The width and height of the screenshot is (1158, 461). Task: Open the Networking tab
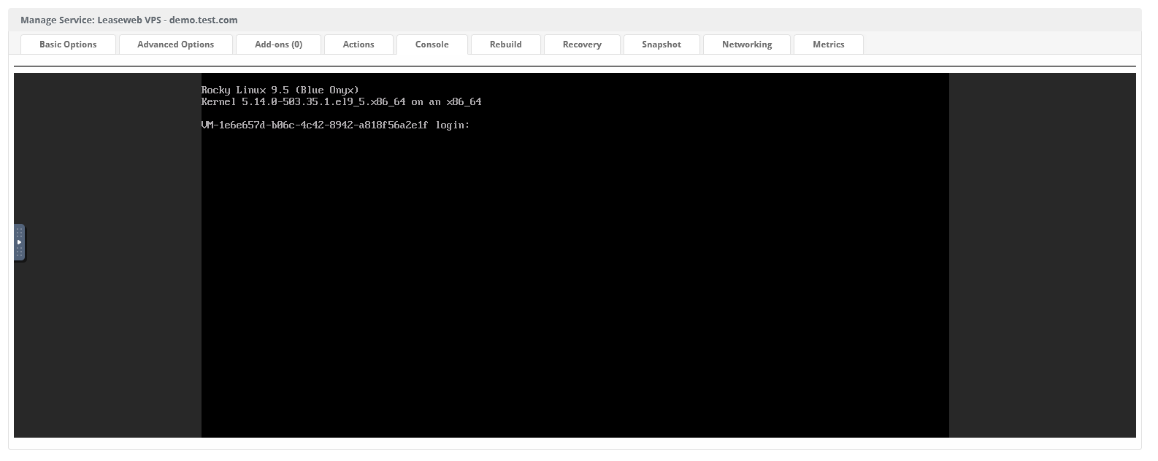click(747, 44)
